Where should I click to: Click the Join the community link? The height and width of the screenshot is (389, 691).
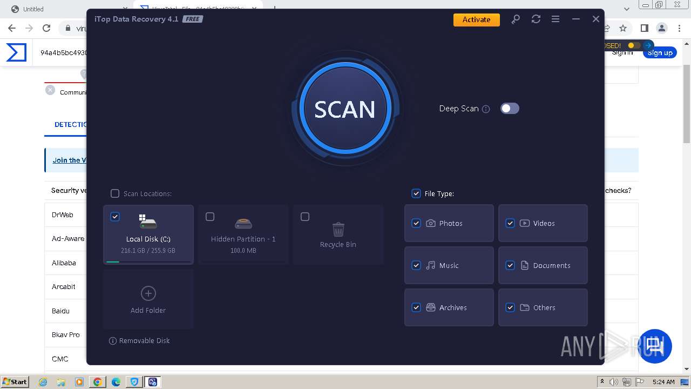[69, 160]
